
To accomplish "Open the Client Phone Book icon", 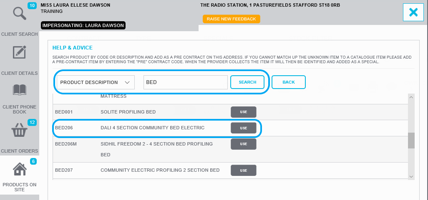I will click(x=20, y=90).
